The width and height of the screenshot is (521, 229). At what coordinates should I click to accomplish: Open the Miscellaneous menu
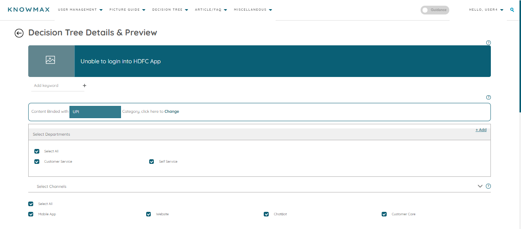(253, 10)
